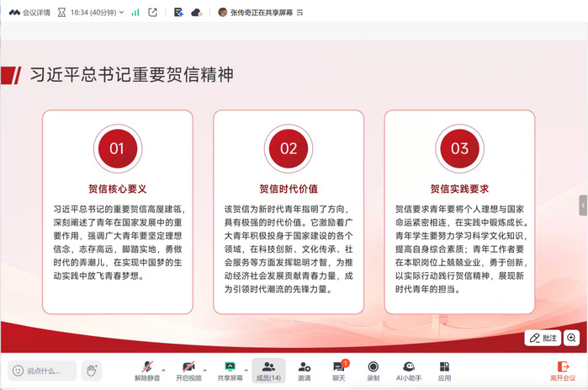Image resolution: width=588 pixels, height=390 pixels.
Task: Turn on camera with 开启视频
Action: 189,370
